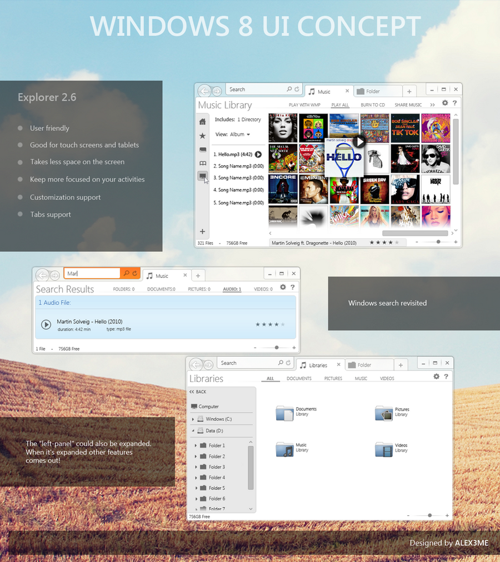Add sidebar item with plus in Music window

203,232
